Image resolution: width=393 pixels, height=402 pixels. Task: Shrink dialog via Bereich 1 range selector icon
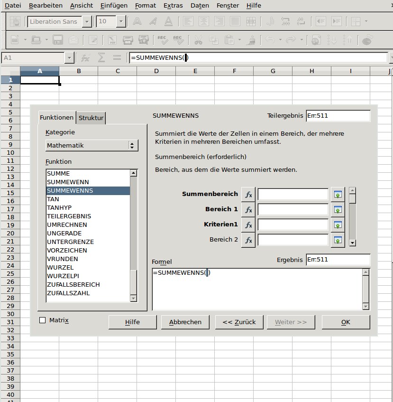(x=338, y=210)
